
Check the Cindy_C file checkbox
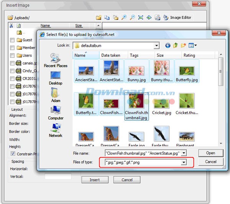pyautogui.click(x=12, y=71)
